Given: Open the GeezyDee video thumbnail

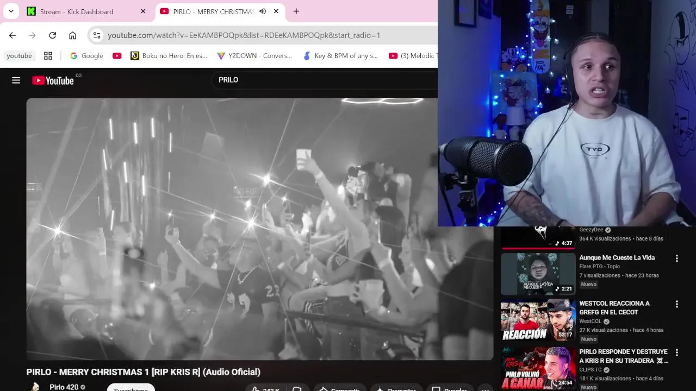Looking at the screenshot, I should pos(538,237).
